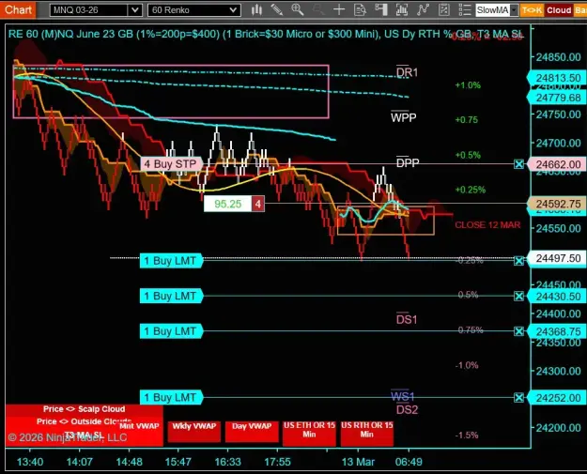Expand the SlowMA selector dropdown
587x474 pixels.
pyautogui.click(x=515, y=10)
